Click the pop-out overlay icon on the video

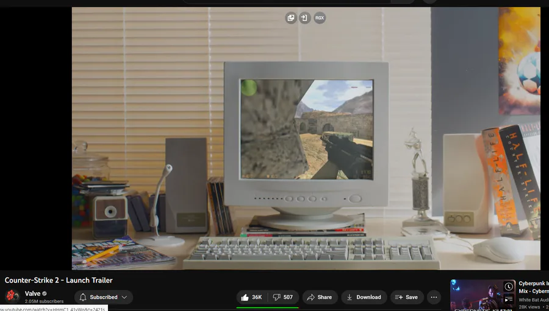291,18
